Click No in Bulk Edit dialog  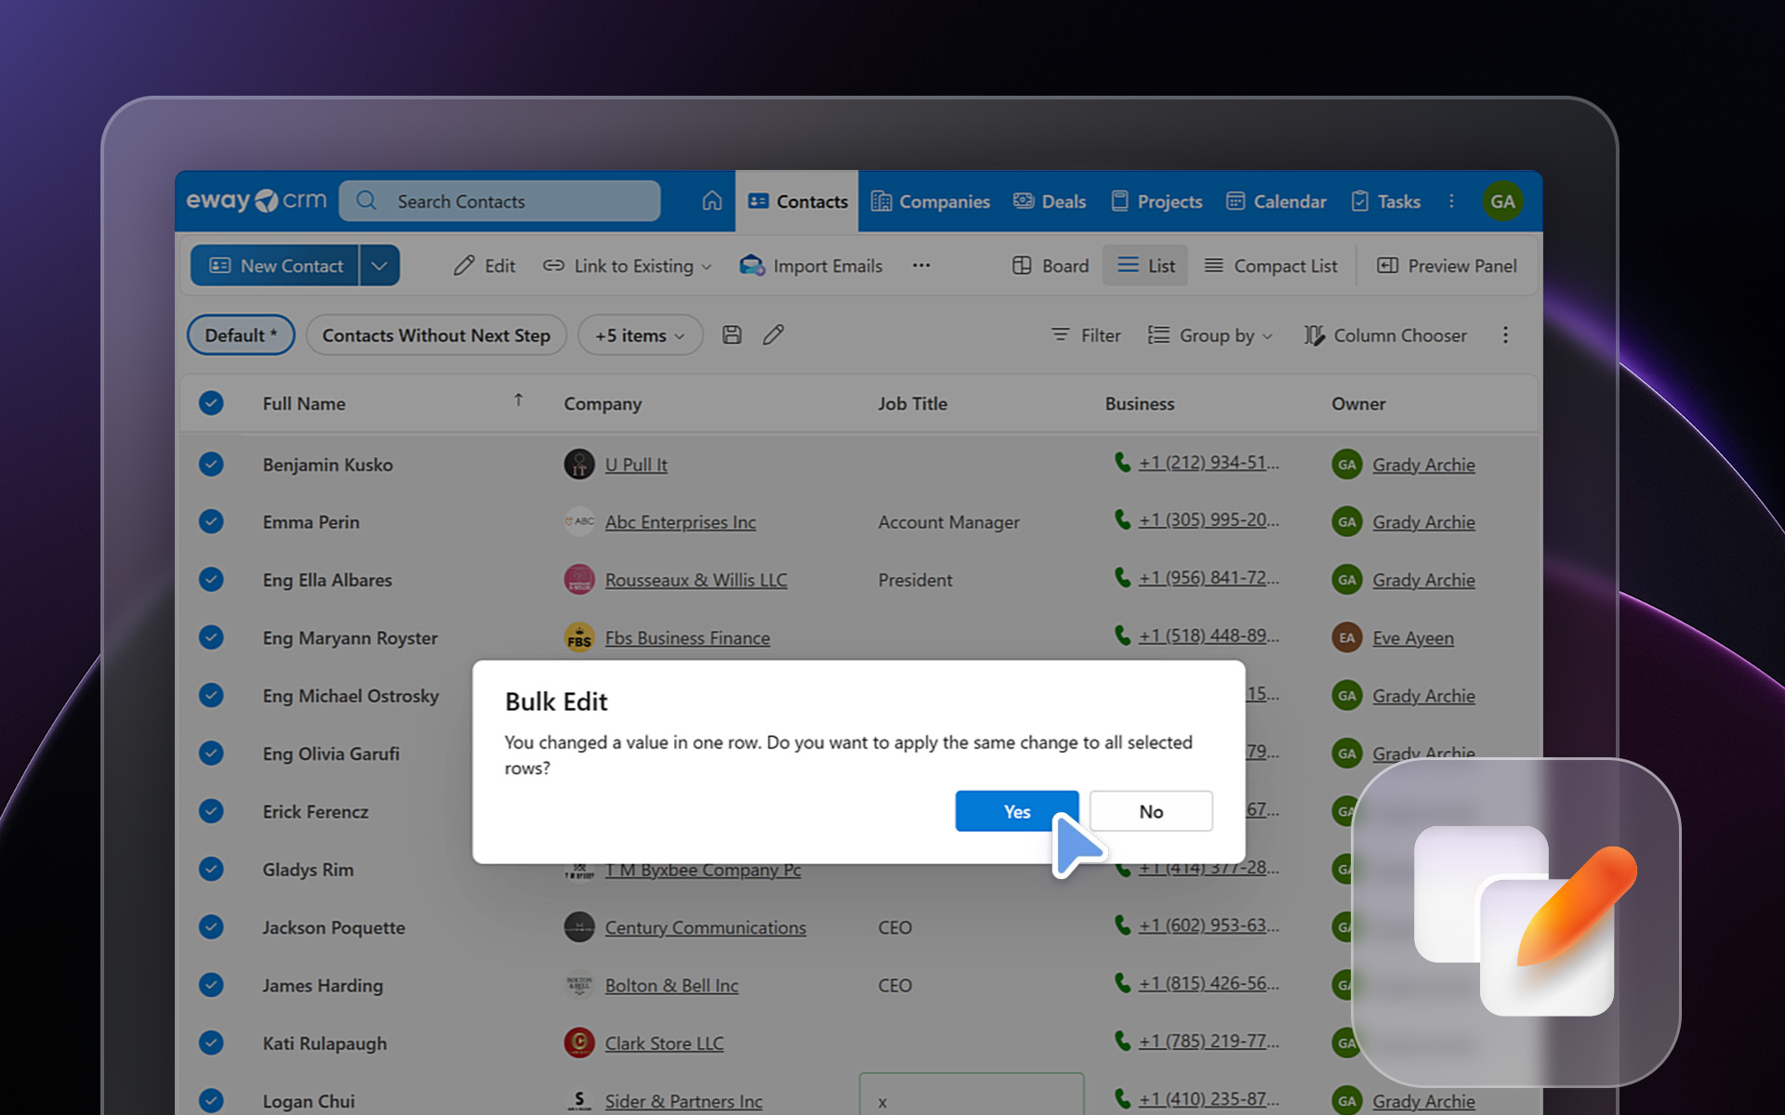click(x=1150, y=811)
